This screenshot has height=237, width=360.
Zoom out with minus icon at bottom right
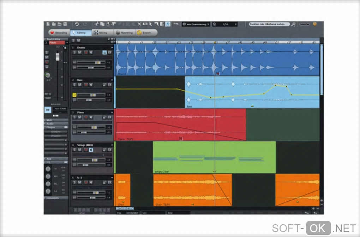pos(318,208)
